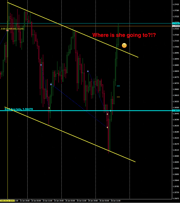Click the 1.36115 price scale label
180x203 pixels.
pos(176,150)
